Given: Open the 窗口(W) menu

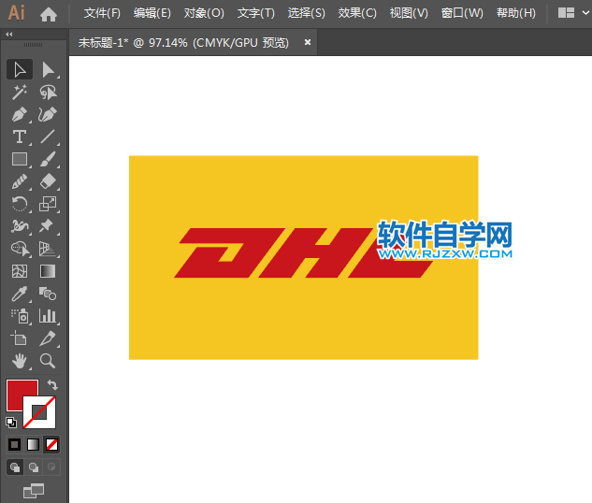Looking at the screenshot, I should point(462,13).
